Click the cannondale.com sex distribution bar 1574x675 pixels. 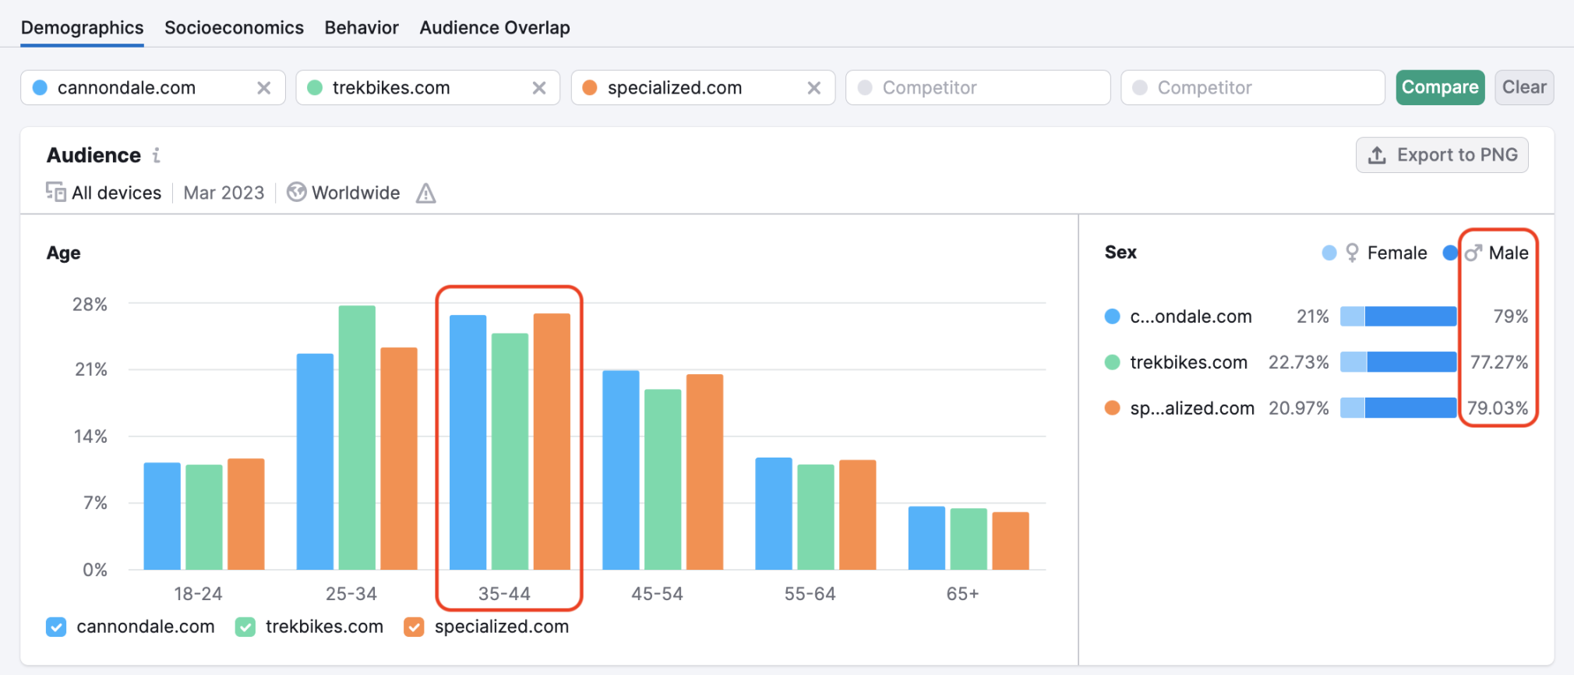coord(1398,316)
